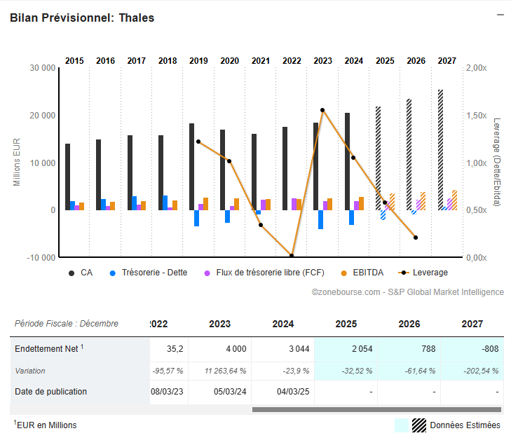Click the 2024 orange EBITDA bar
The image size is (511, 445).
pos(361,204)
